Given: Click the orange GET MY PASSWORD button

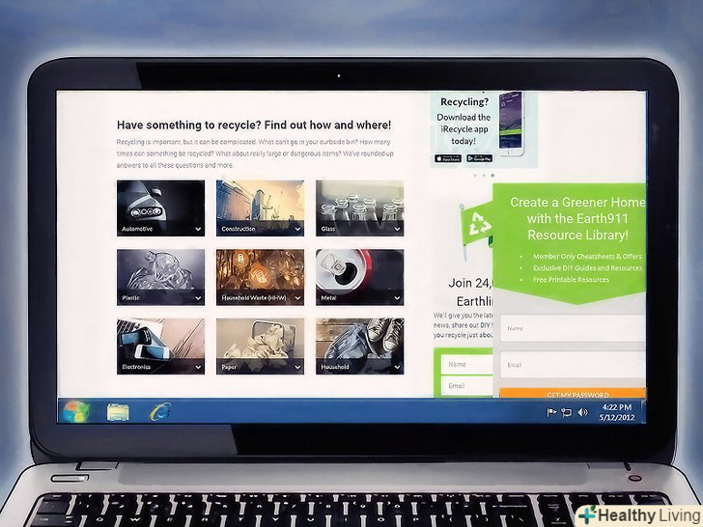Looking at the screenshot, I should [573, 393].
